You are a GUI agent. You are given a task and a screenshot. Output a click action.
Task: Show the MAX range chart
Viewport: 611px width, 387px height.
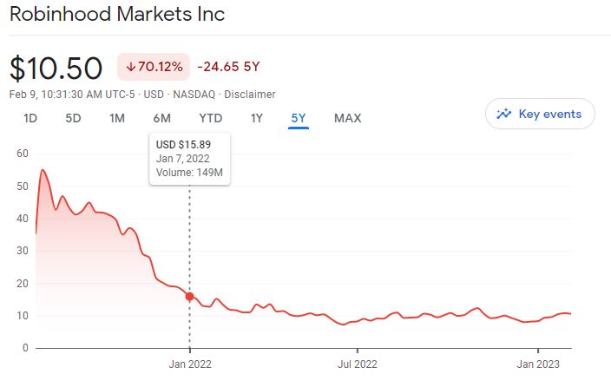(x=347, y=118)
